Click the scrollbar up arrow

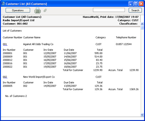(142, 24)
